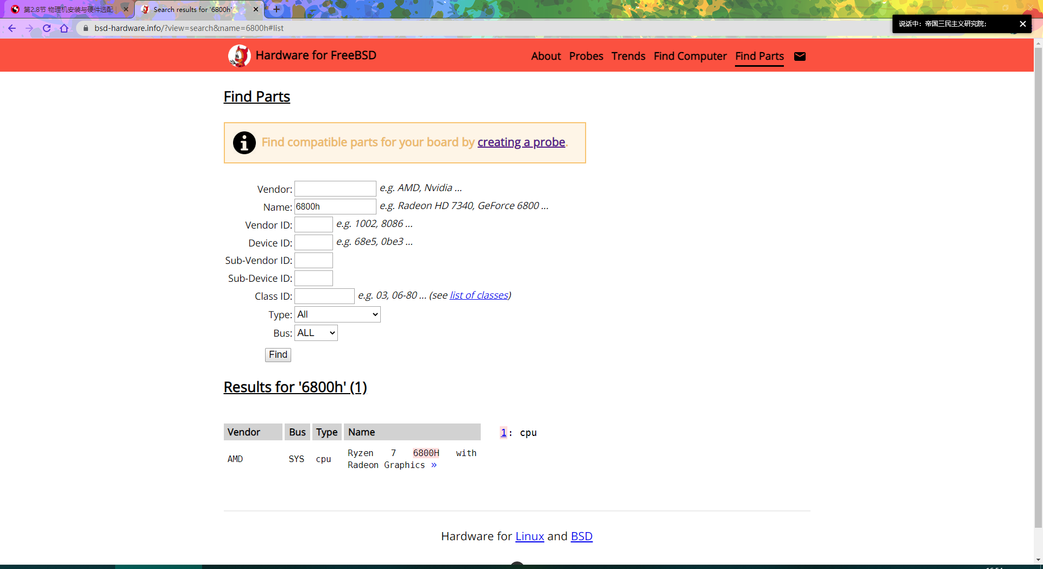This screenshot has height=569, width=1043.
Task: Open Ryzen 7 6800H details arrow
Action: pos(434,465)
